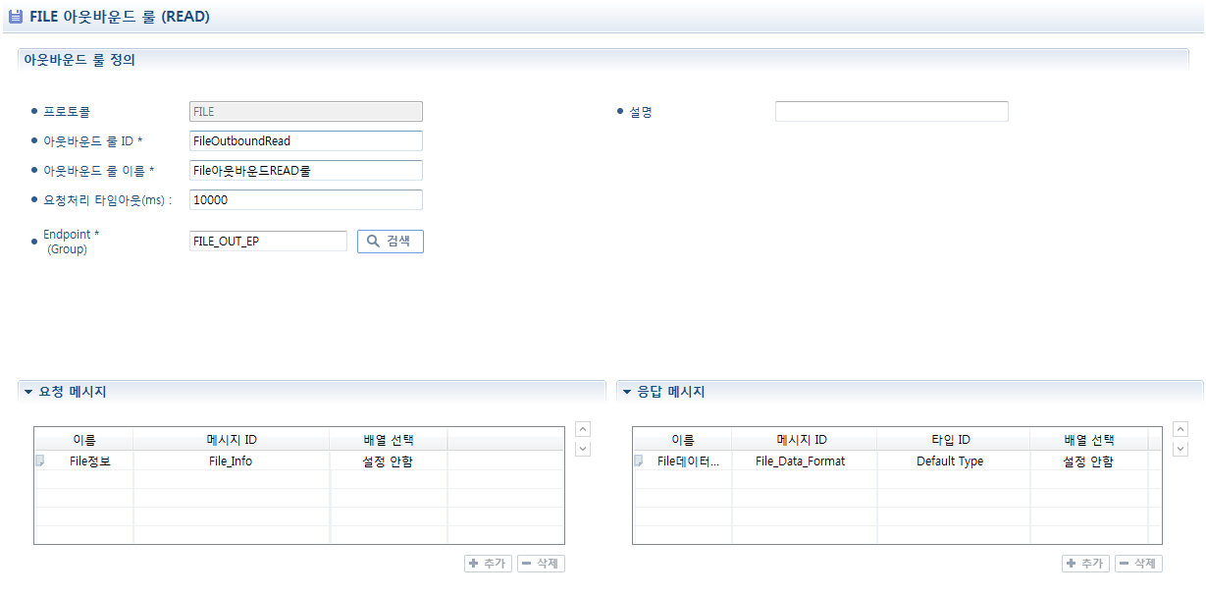Move request message up with the arrow button
This screenshot has height=596, width=1206.
583,429
